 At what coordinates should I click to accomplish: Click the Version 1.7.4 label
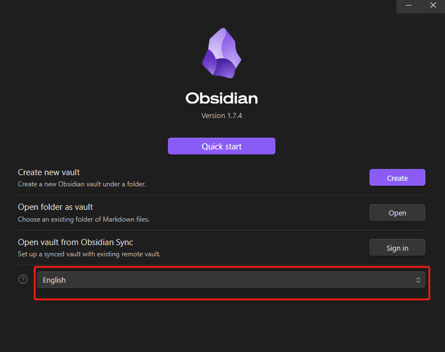pyautogui.click(x=222, y=116)
